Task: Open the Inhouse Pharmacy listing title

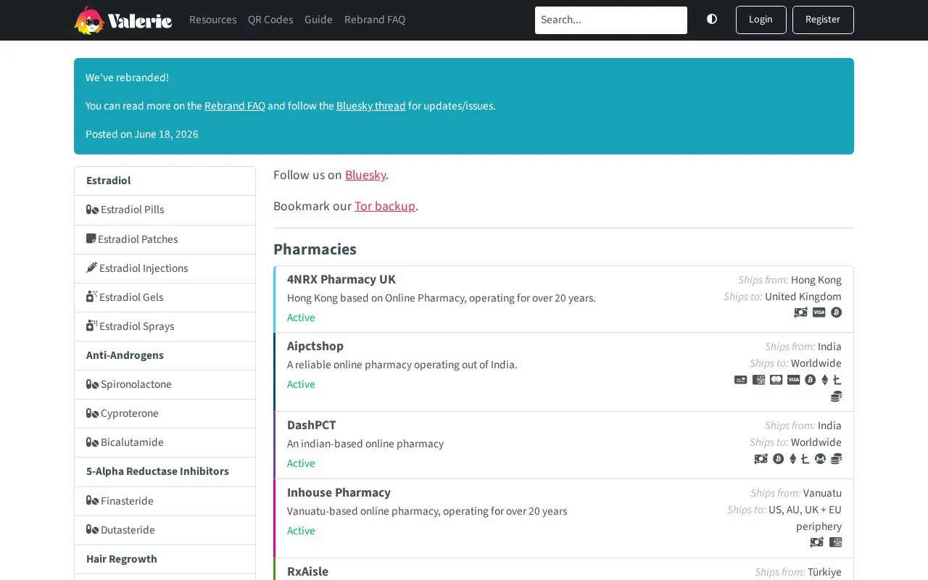Action: tap(339, 492)
